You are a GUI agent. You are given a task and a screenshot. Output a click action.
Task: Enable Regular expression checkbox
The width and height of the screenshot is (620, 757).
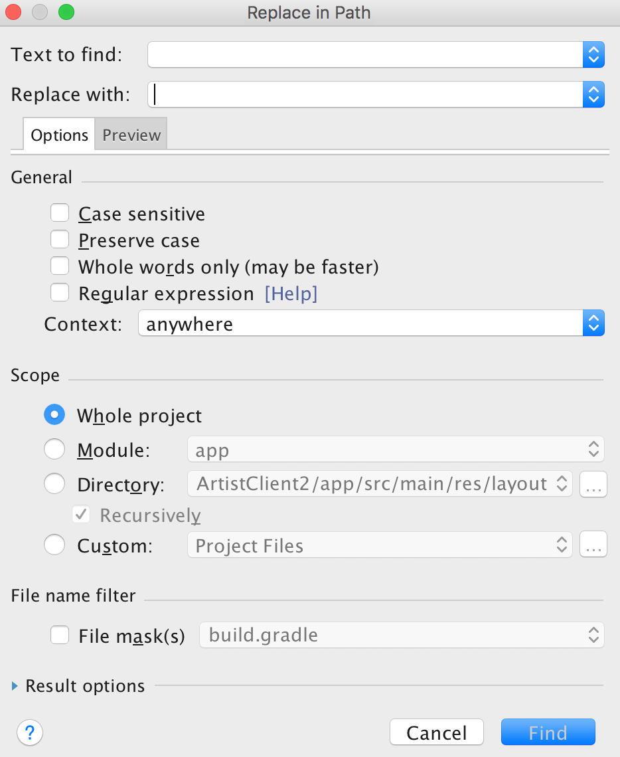[x=60, y=293]
